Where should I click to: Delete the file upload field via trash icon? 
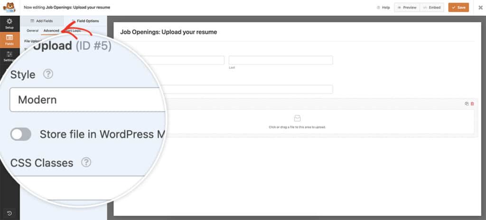click(x=472, y=104)
